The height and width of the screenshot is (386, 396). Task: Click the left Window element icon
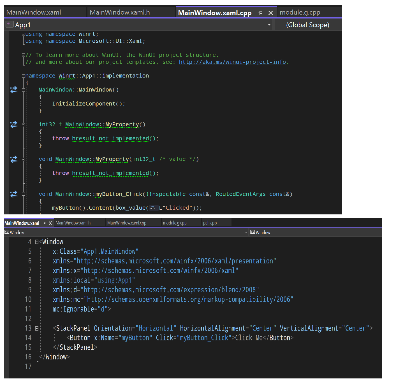[7, 232]
